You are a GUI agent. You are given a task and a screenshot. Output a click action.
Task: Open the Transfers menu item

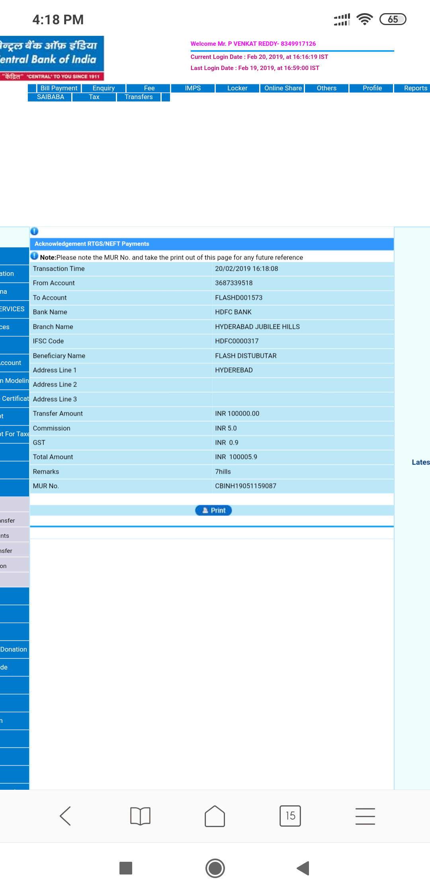[x=139, y=97]
